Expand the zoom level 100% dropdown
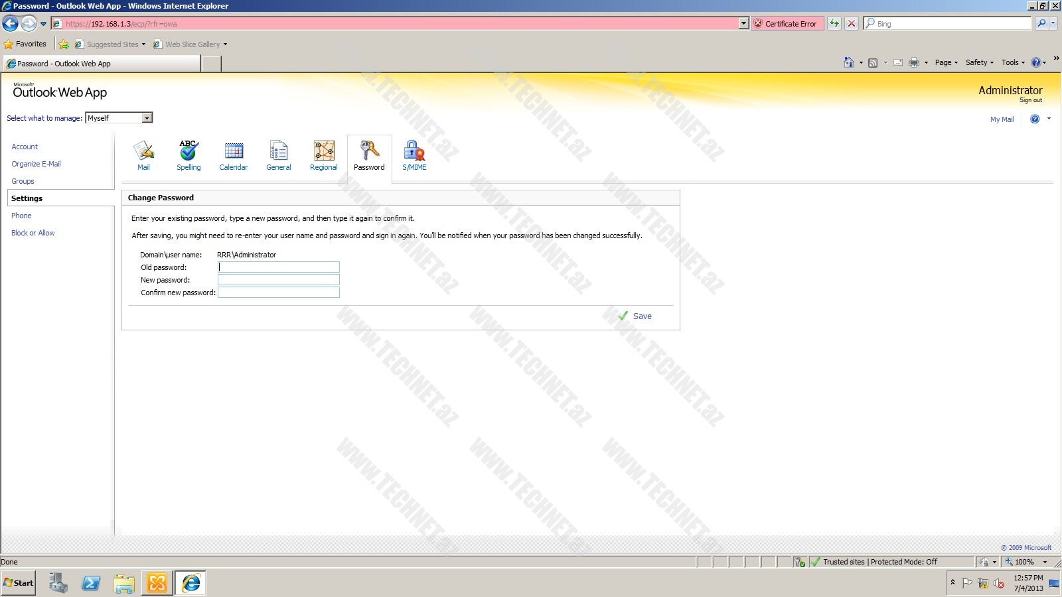 (x=1045, y=562)
